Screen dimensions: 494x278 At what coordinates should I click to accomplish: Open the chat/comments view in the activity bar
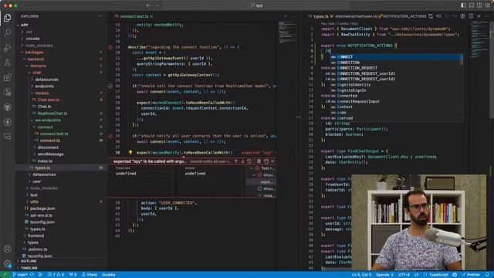pos(7,137)
